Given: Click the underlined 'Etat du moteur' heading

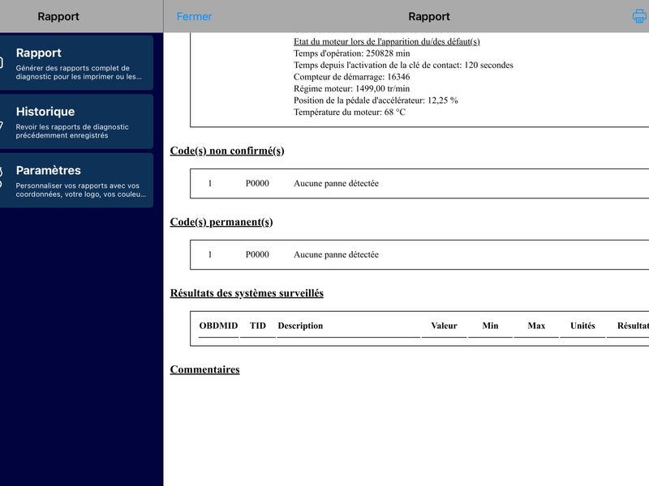Looking at the screenshot, I should pos(387,41).
